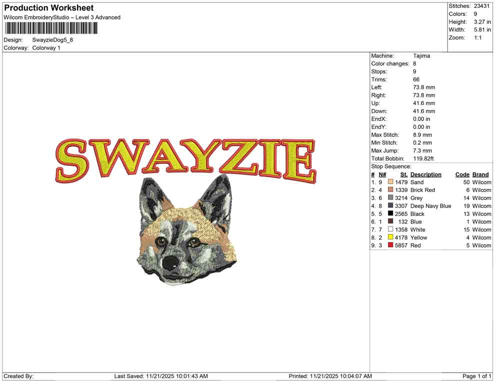This screenshot has width=495, height=381.
Task: Select the Grey color chip
Action: (x=390, y=198)
